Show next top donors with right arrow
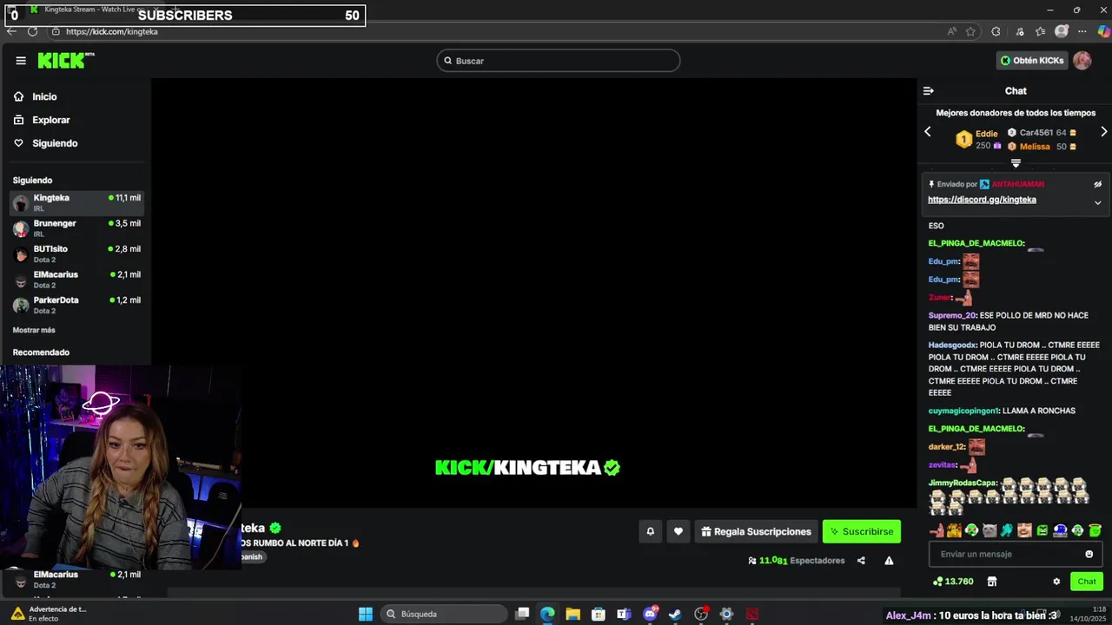Viewport: 1112px width, 625px height. pos(1103,132)
